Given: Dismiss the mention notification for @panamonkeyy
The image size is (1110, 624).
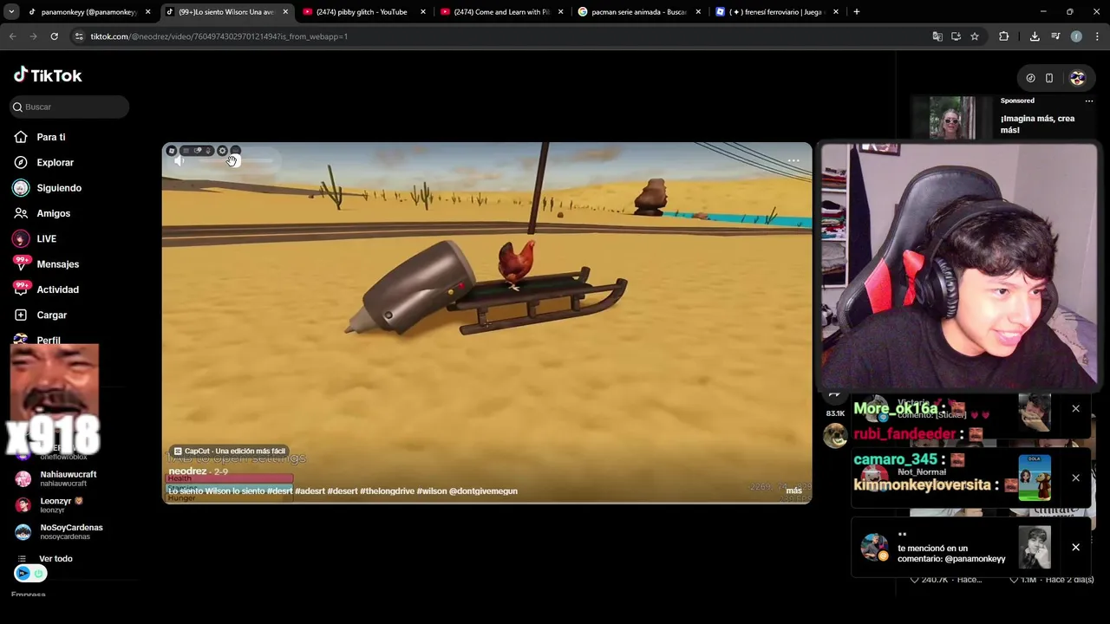Looking at the screenshot, I should (1075, 547).
